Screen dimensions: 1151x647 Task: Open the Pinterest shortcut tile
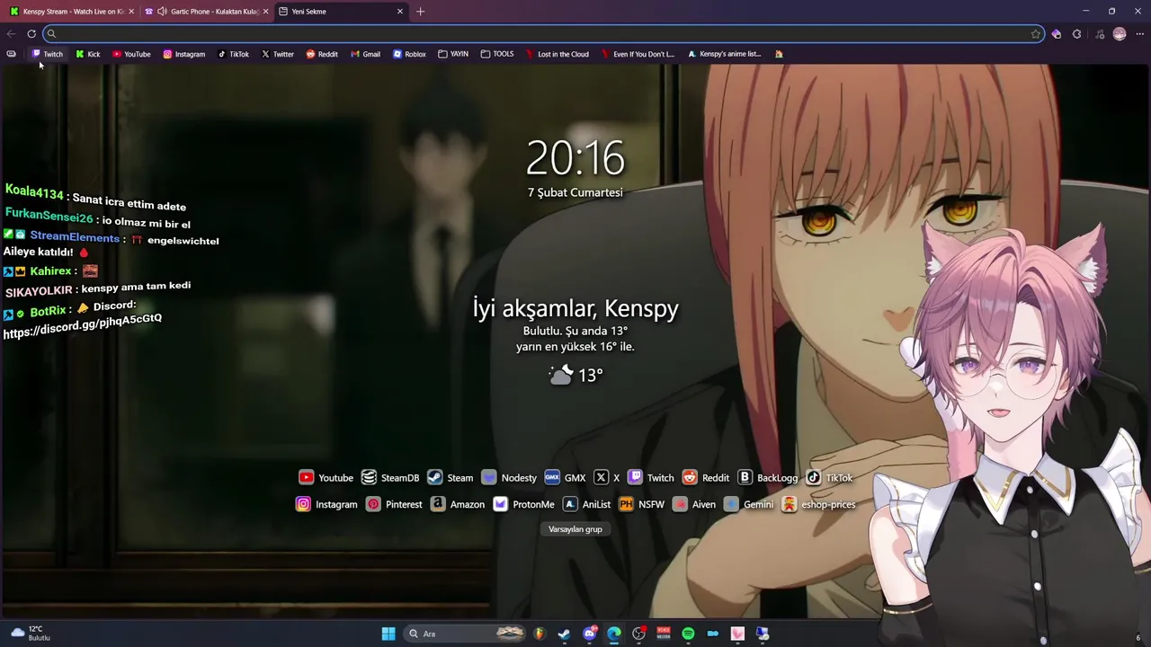tap(394, 505)
